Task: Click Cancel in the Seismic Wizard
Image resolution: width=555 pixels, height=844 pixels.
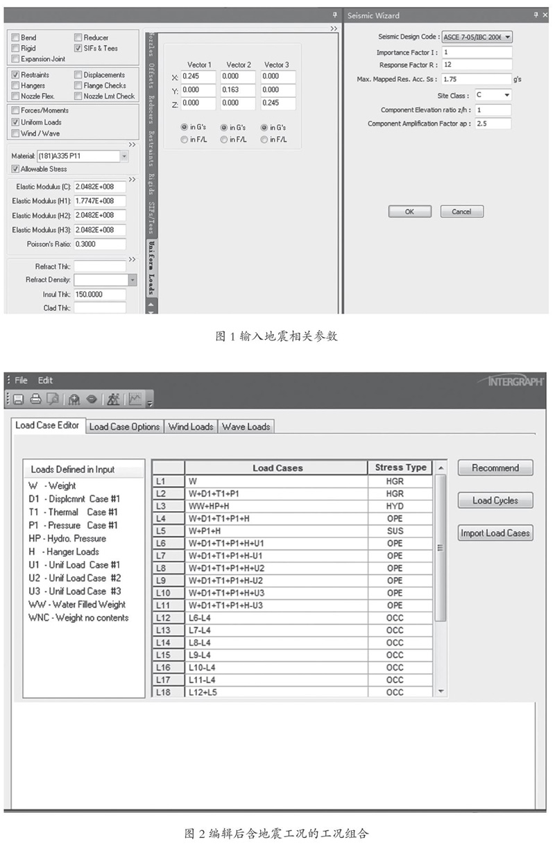Action: click(461, 212)
